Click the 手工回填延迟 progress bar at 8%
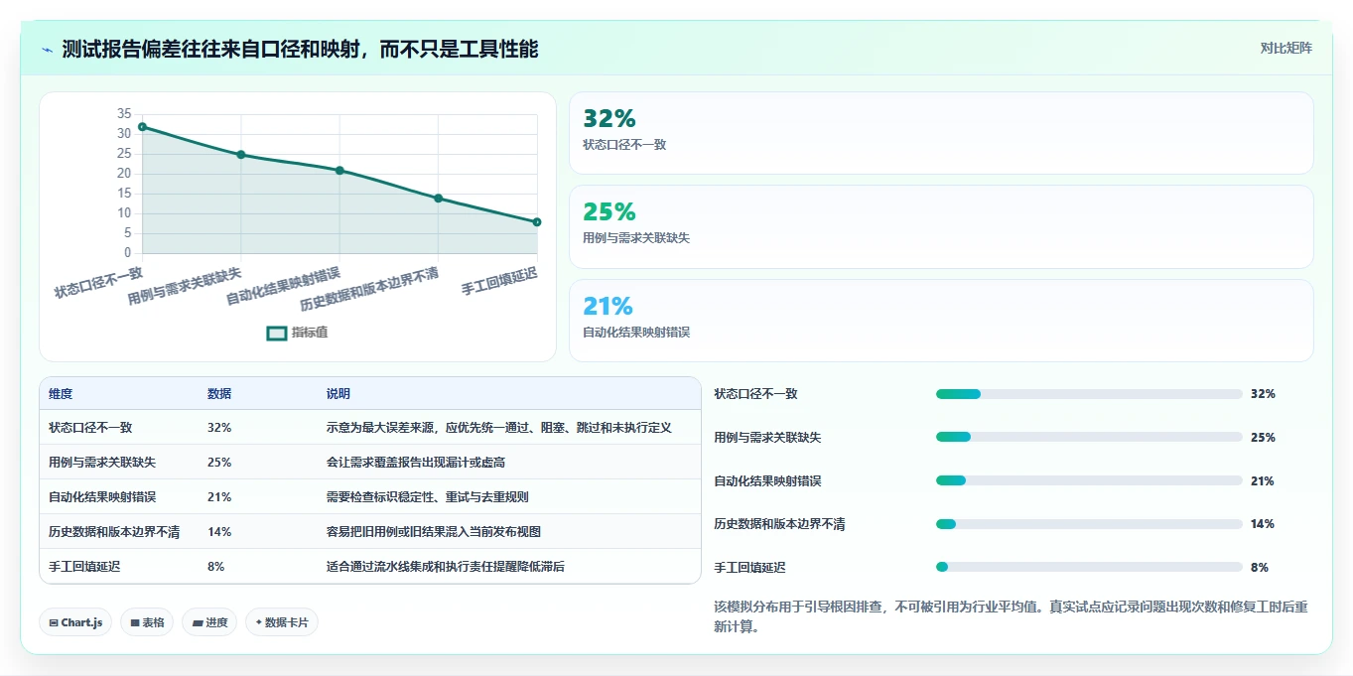Image resolution: width=1353 pixels, height=676 pixels. click(1089, 567)
